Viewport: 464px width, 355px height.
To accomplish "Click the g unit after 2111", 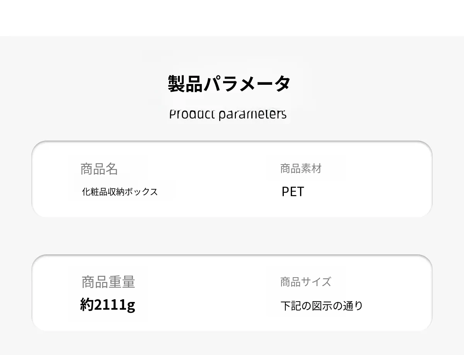I will pyautogui.click(x=131, y=305).
